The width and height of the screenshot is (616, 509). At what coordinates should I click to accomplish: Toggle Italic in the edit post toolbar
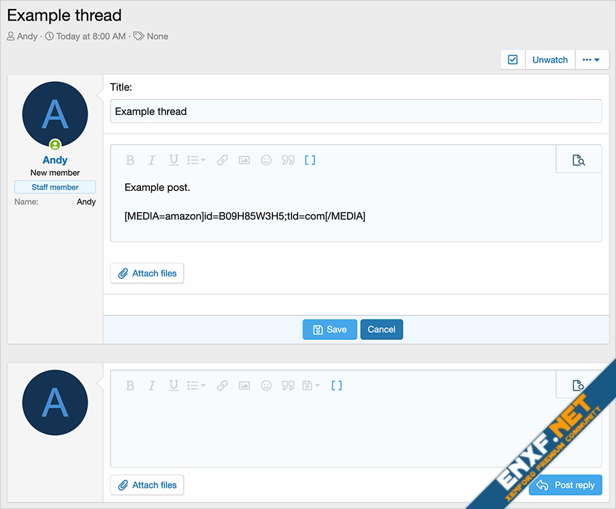152,160
